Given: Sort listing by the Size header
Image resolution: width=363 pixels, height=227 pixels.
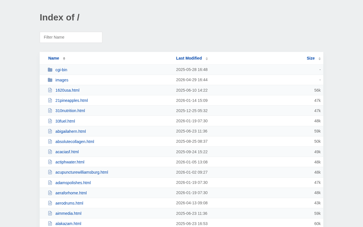Looking at the screenshot, I should pos(311,58).
